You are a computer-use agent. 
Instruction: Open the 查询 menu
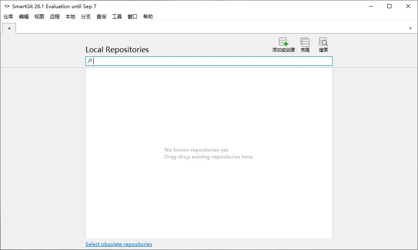(101, 16)
